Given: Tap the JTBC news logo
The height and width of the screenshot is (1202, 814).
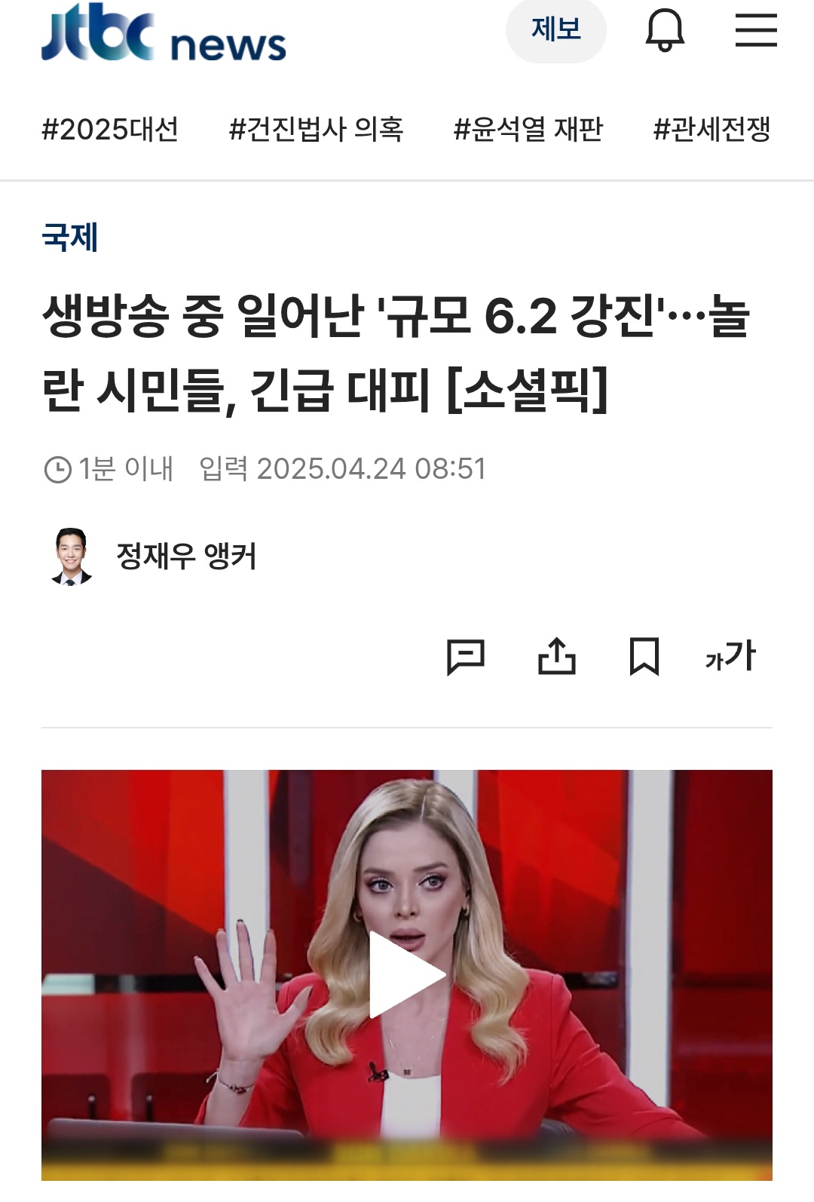Looking at the screenshot, I should pyautogui.click(x=164, y=34).
